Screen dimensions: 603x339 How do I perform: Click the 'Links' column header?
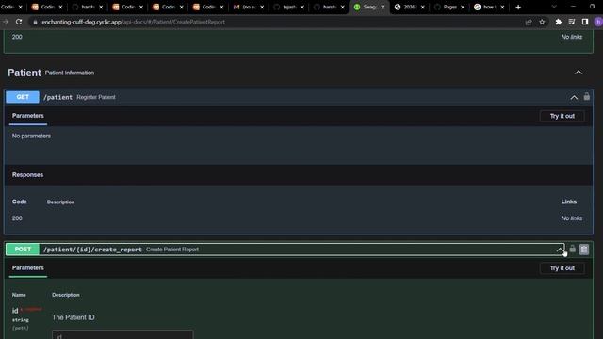568,202
